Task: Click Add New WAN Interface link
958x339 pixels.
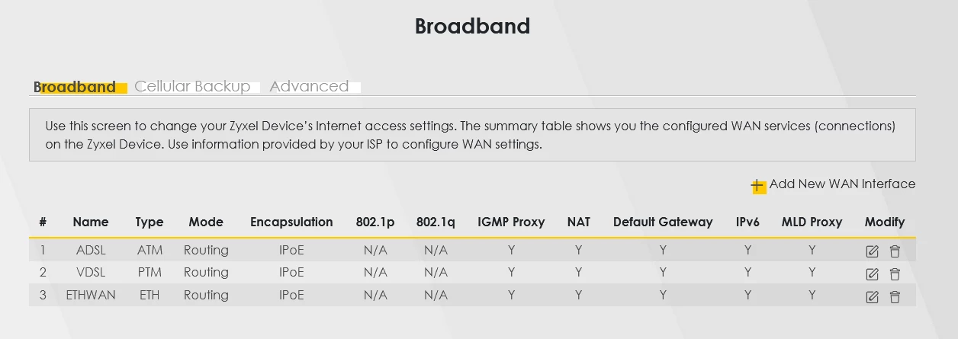Action: (x=842, y=184)
